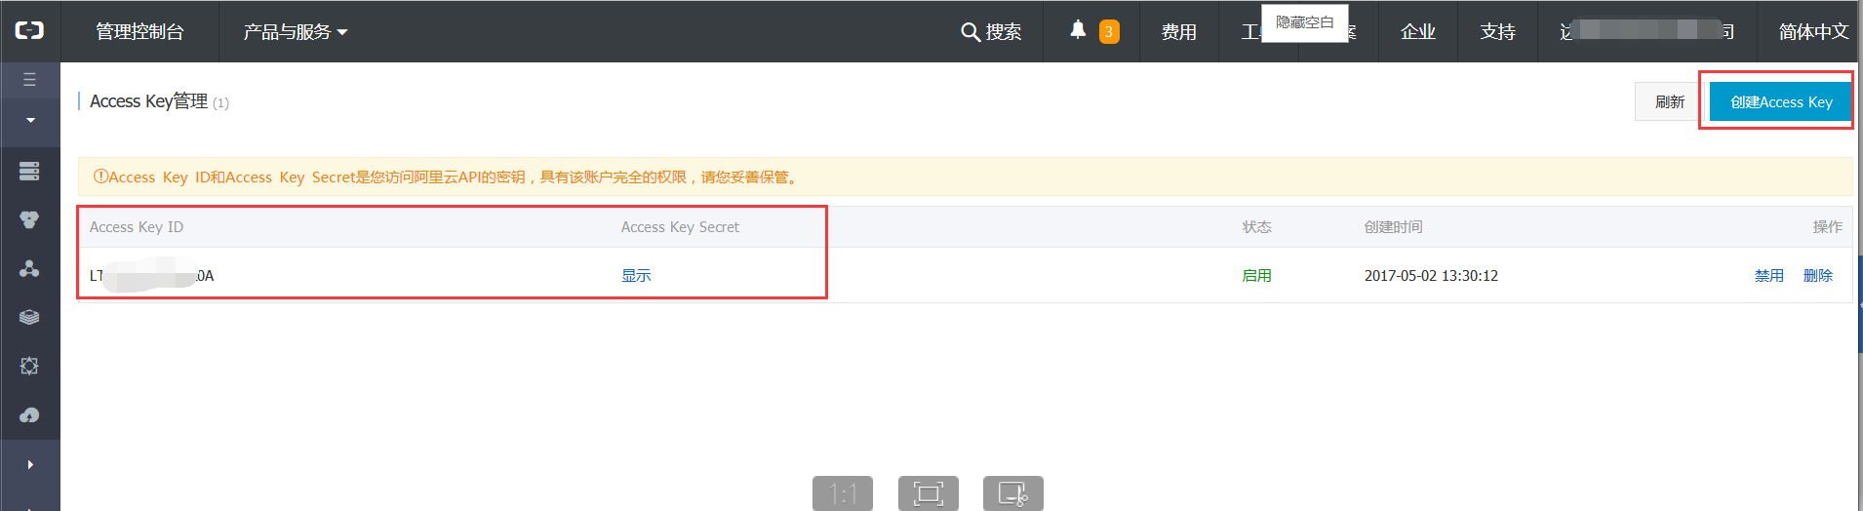Image resolution: width=1863 pixels, height=511 pixels.
Task: Open the server stack sidebar icon
Action: tap(29, 172)
